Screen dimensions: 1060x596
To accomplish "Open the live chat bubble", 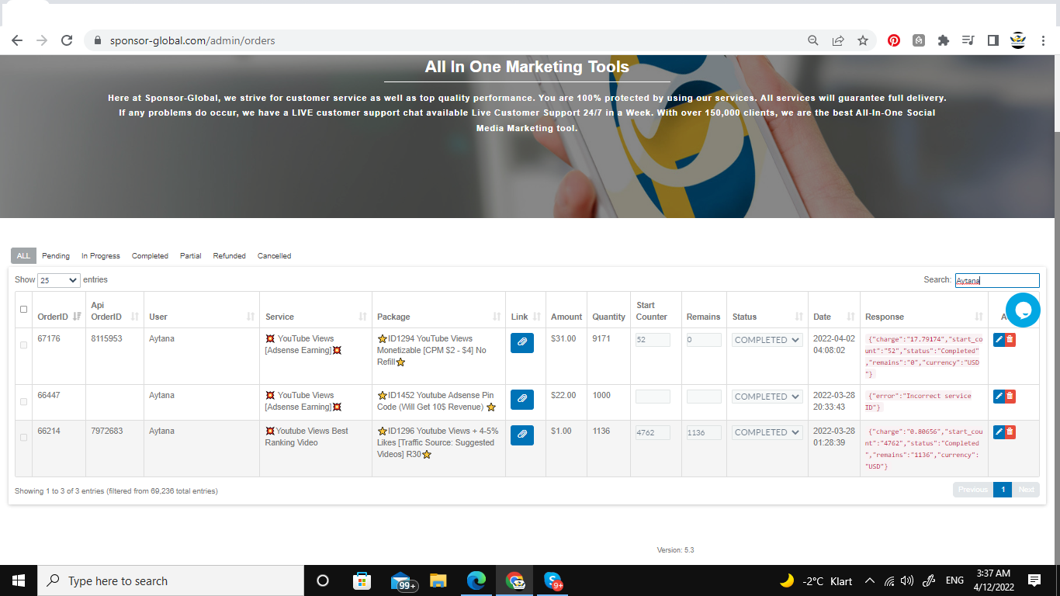I will (1023, 310).
